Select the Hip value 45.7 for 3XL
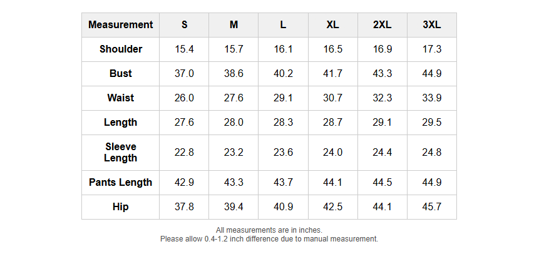Image resolution: width=539 pixels, height=254 pixels. pyautogui.click(x=432, y=206)
